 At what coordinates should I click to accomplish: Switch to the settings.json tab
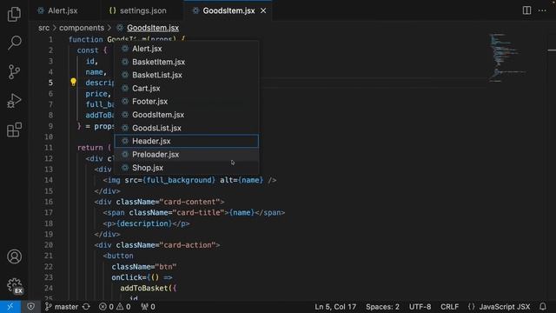(138, 11)
